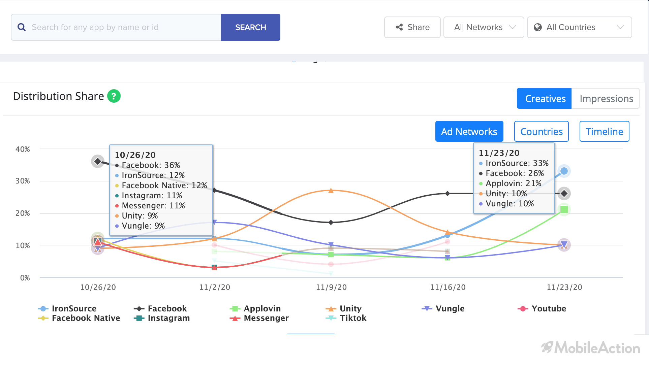Viewport: 649px width, 370px height.
Task: Click the 11/16/20 x-axis date label
Action: coord(448,287)
